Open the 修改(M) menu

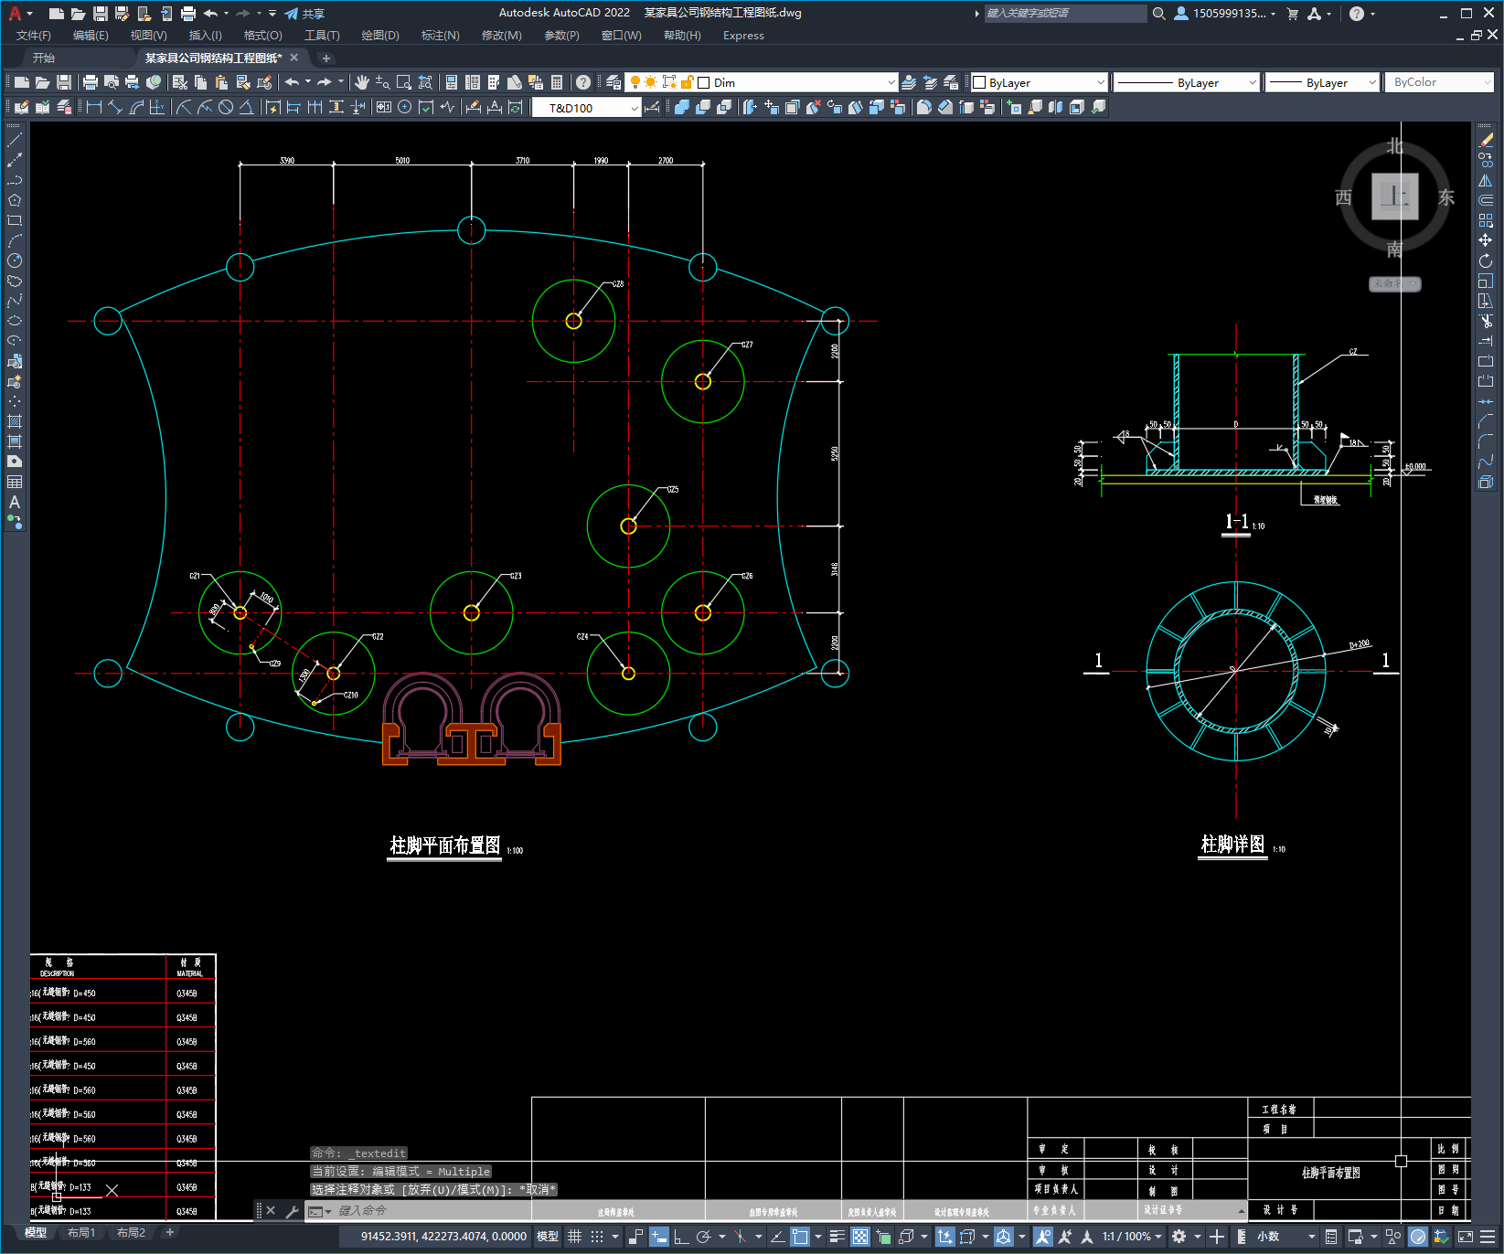coord(501,36)
